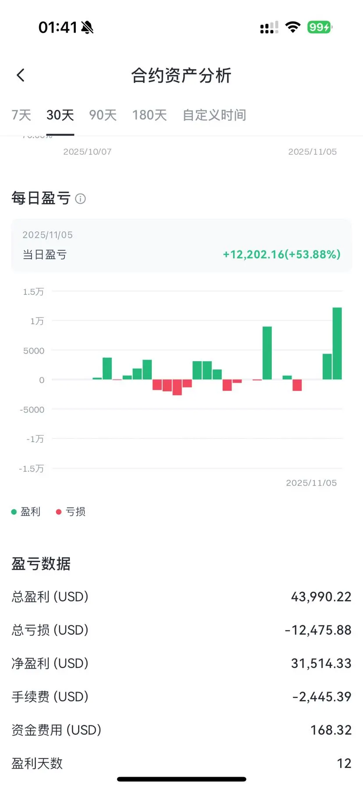The height and width of the screenshot is (789, 363).
Task: Tap the 5000 y-axis label
Action: (34, 351)
